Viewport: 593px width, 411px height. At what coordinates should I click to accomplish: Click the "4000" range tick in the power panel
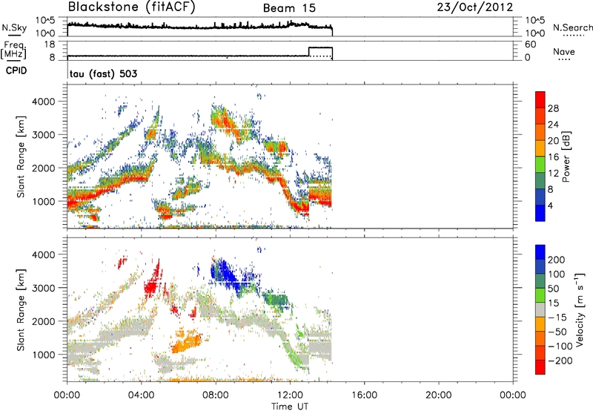pyautogui.click(x=44, y=102)
